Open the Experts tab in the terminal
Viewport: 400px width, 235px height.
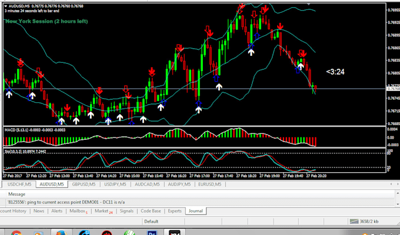pyautogui.click(x=175, y=211)
